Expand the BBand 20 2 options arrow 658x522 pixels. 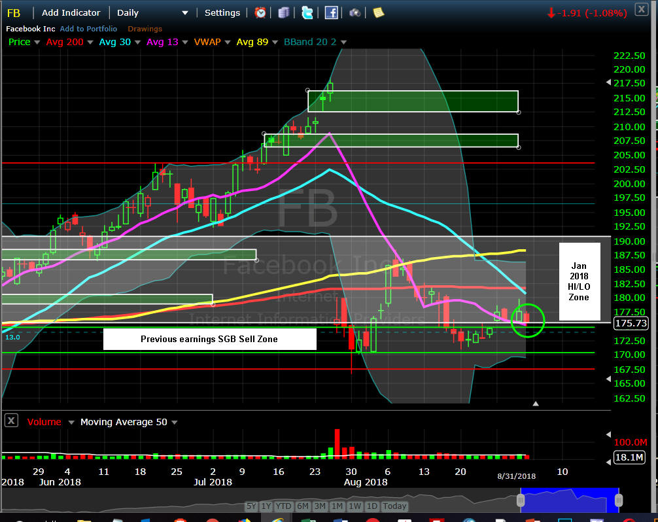[x=342, y=42]
